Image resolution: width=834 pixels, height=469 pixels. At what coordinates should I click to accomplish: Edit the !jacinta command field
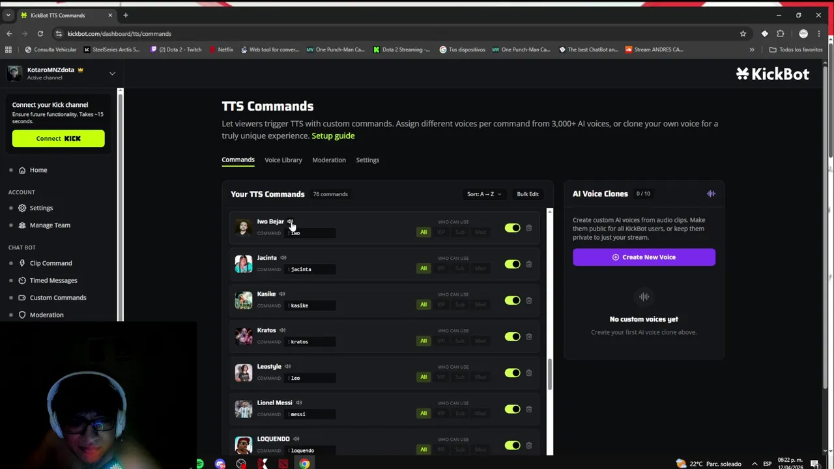click(311, 269)
